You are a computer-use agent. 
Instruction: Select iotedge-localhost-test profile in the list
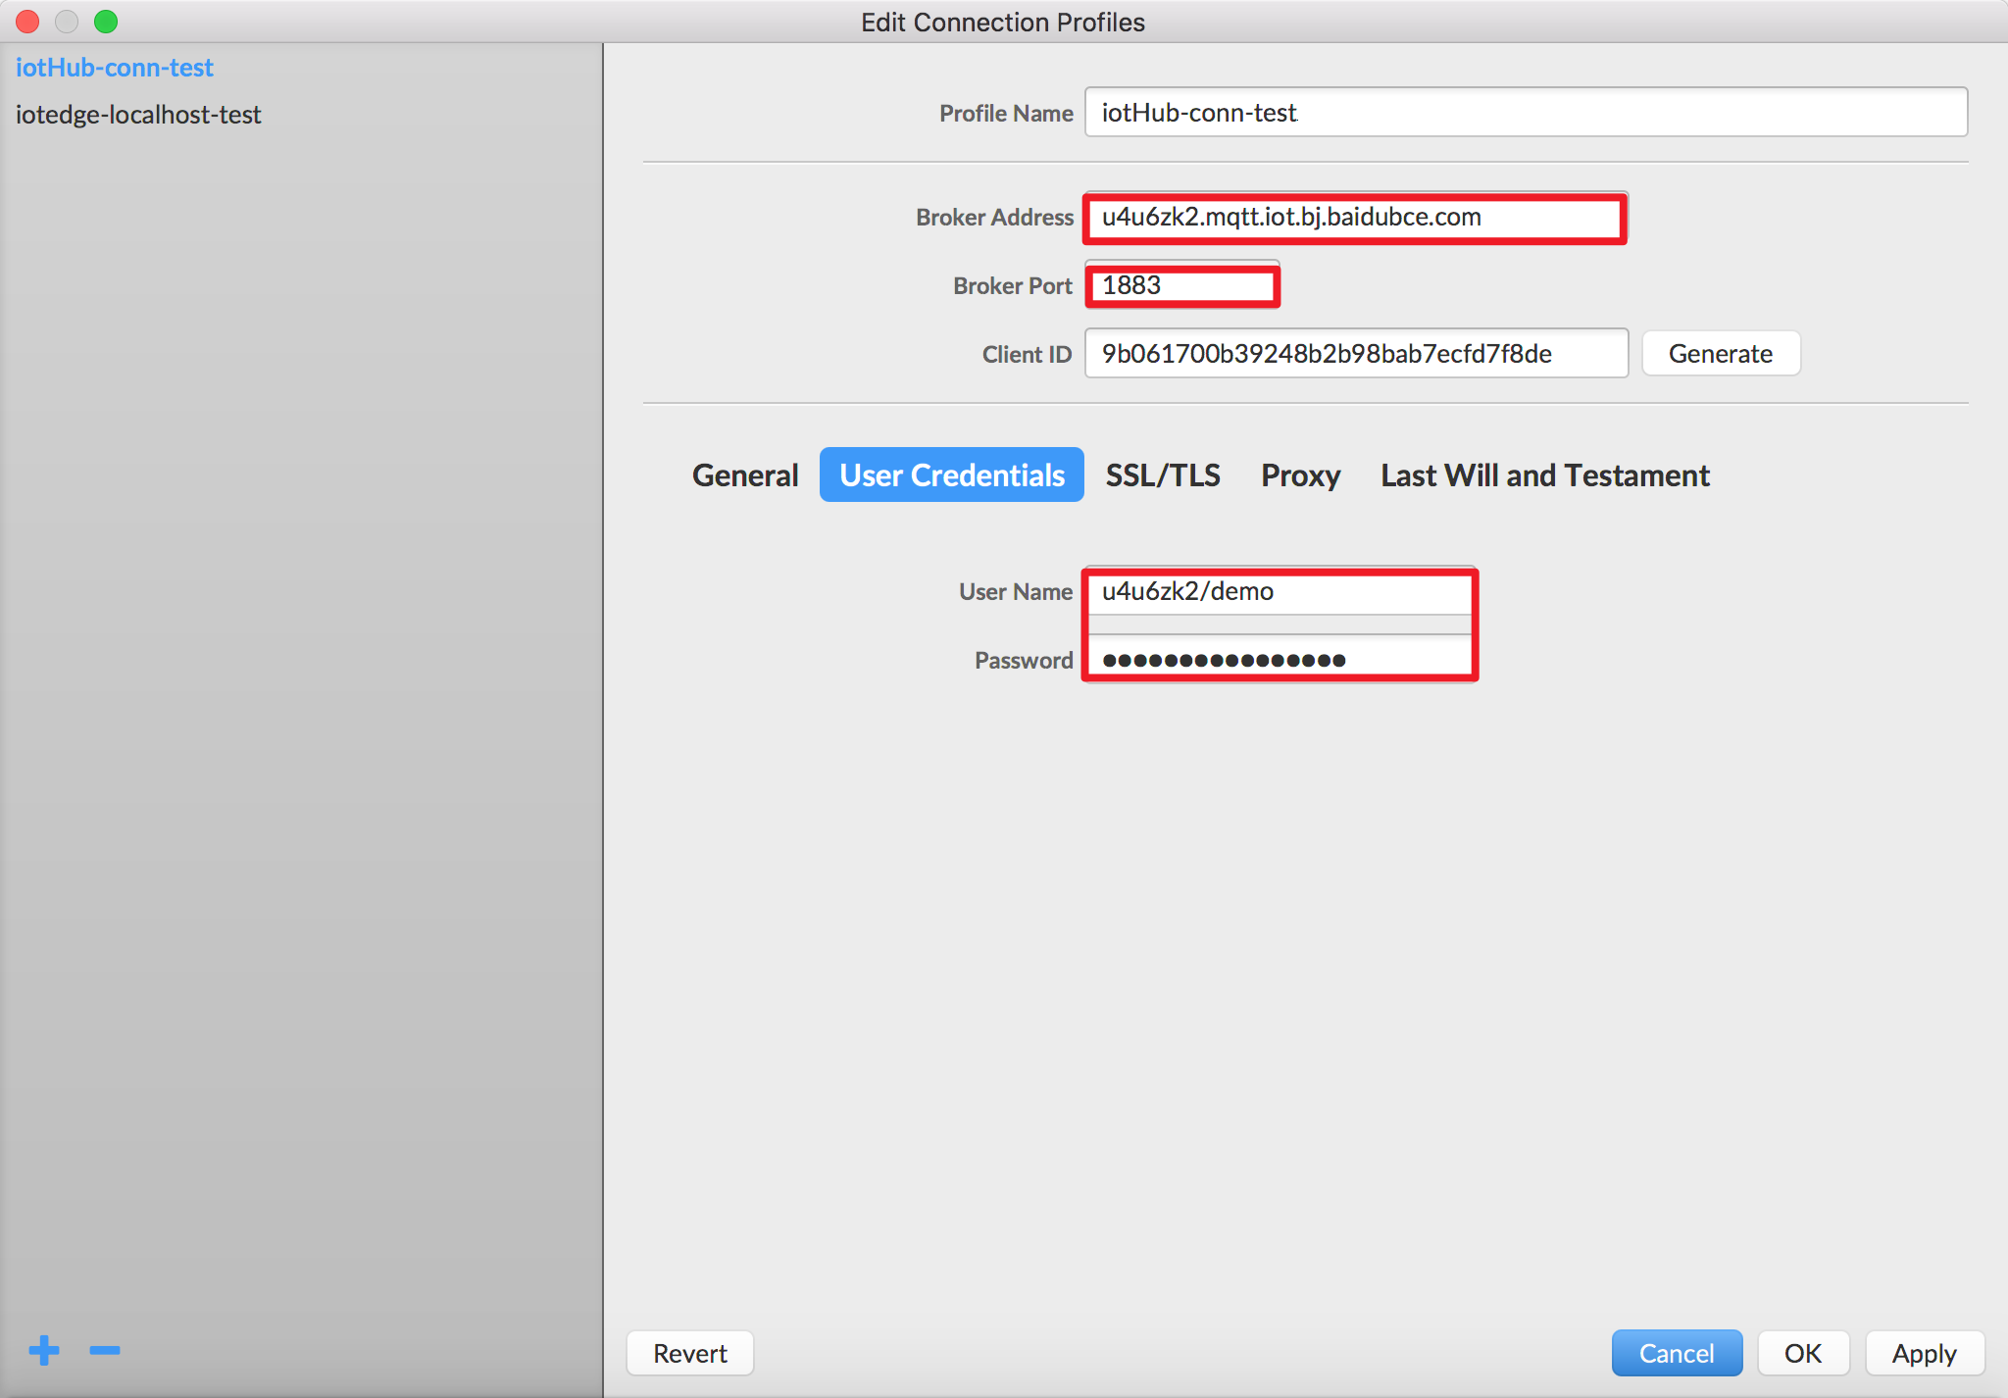[x=138, y=115]
